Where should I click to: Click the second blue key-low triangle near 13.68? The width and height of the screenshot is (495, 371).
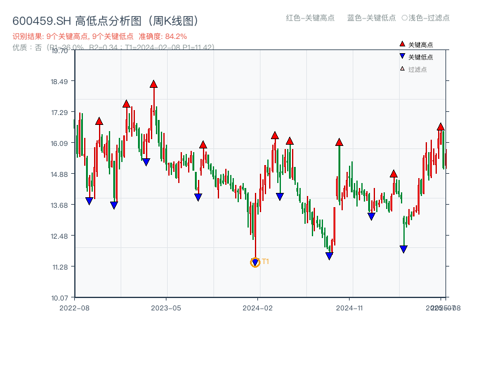pos(114,205)
